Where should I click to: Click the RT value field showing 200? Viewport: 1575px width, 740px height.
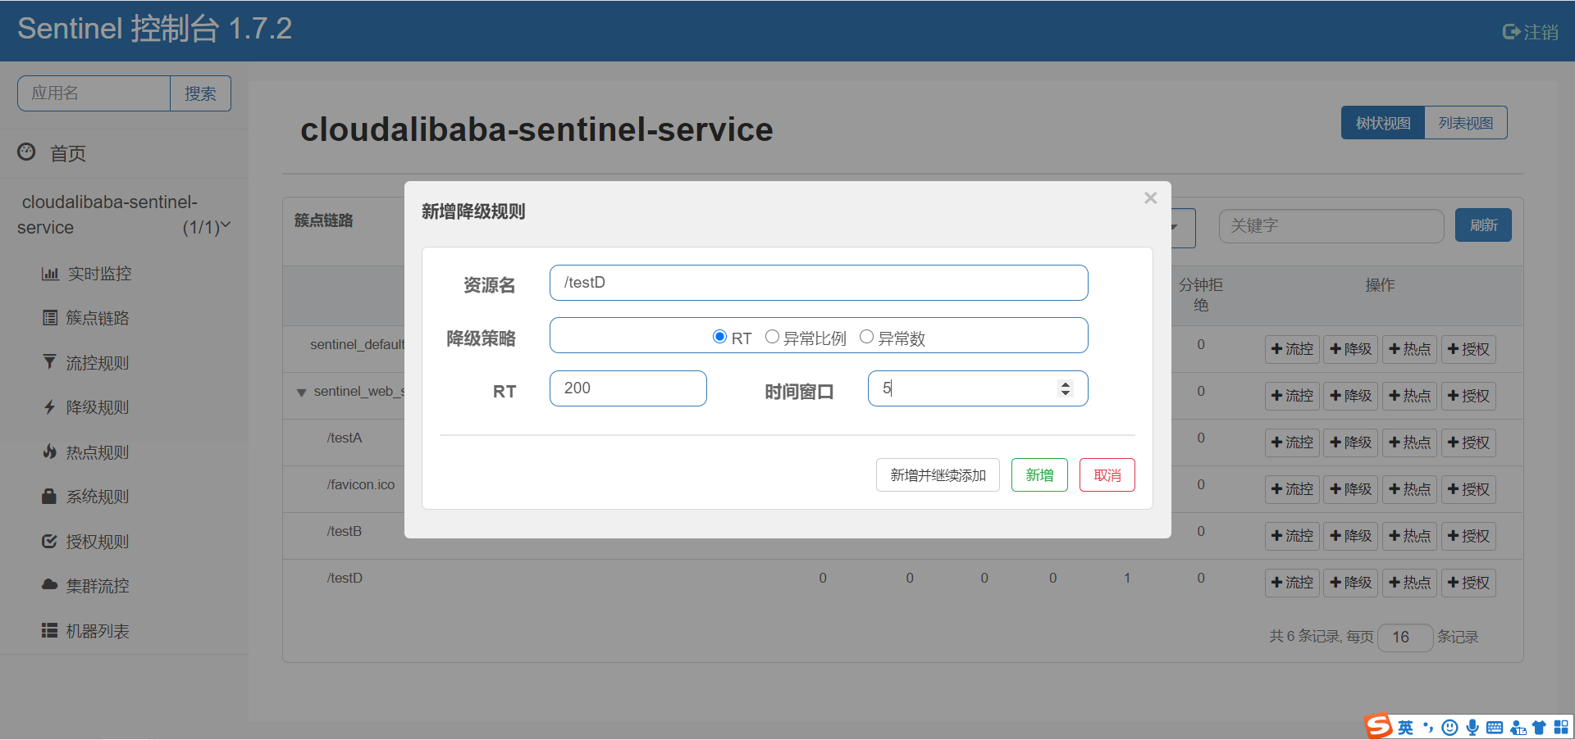628,388
